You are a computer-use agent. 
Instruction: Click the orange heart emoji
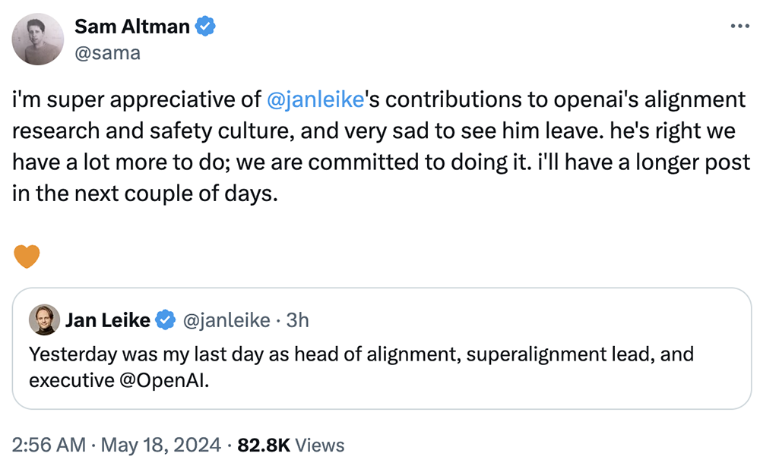27,257
